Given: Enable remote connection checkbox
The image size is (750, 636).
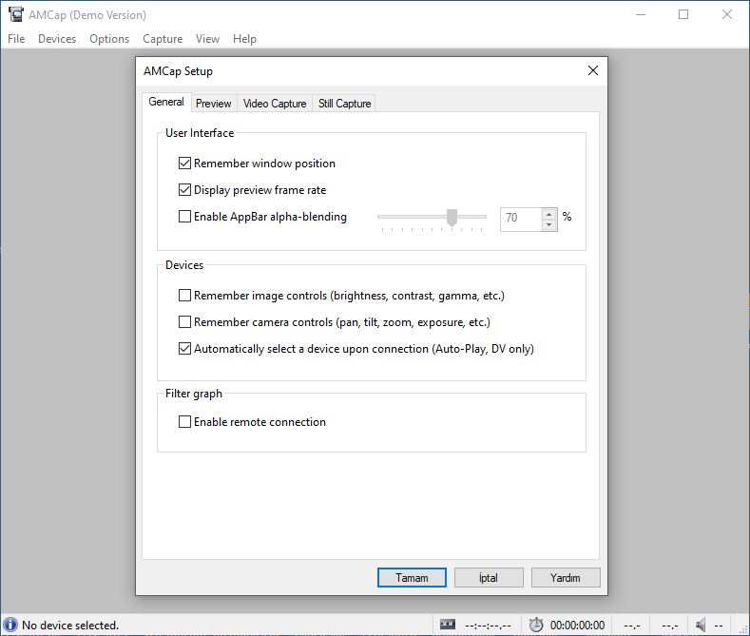Looking at the screenshot, I should tap(184, 422).
